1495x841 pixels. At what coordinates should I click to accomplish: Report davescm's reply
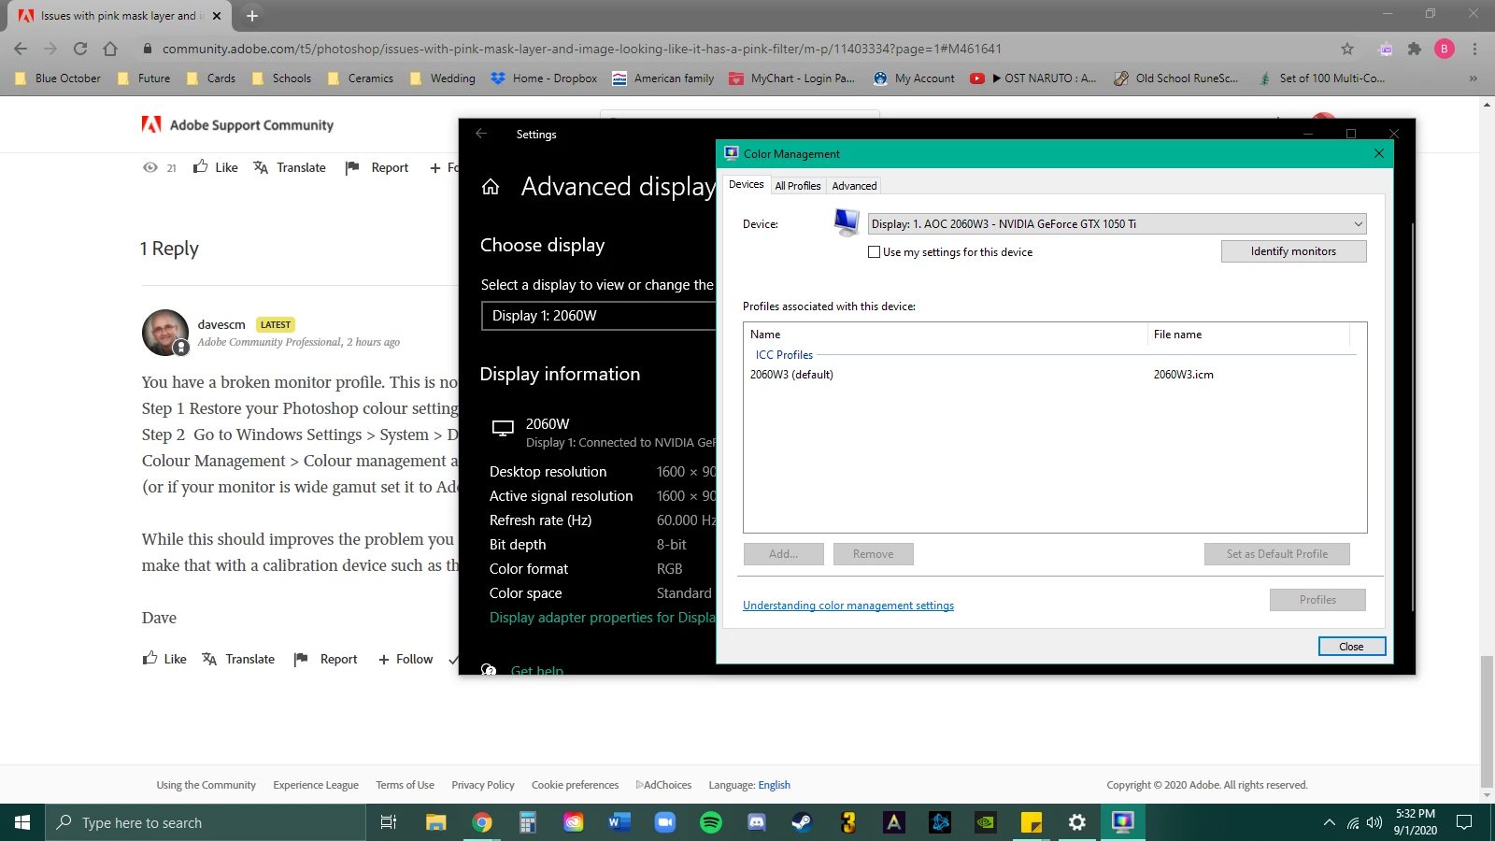326,659
